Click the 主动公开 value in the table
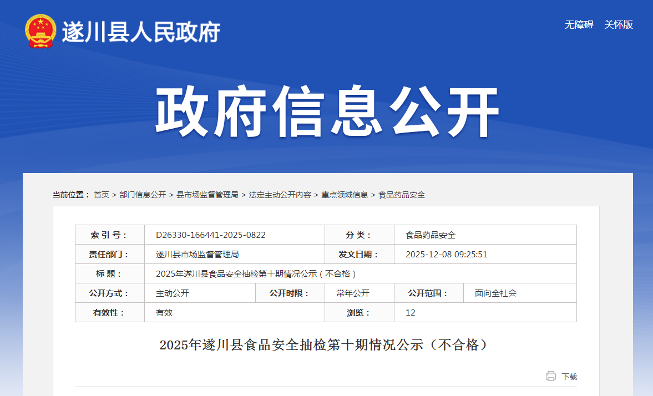The image size is (653, 396). (173, 293)
